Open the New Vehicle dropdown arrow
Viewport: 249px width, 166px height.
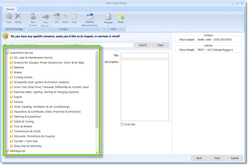click(50, 26)
